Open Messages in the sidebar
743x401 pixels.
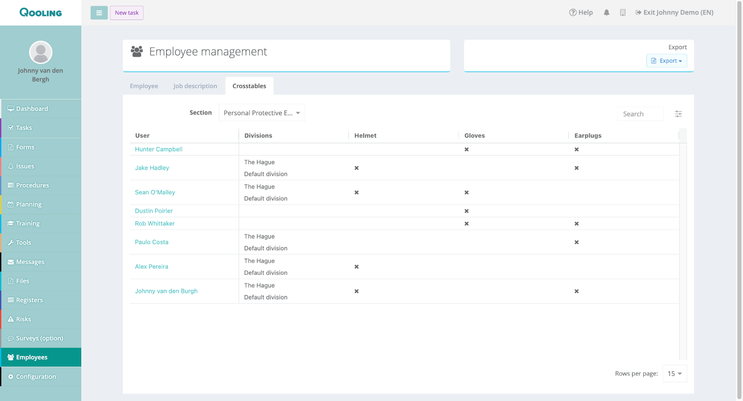41,262
